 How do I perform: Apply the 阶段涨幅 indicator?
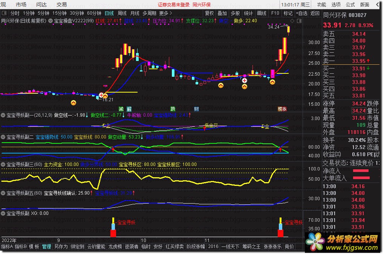point(196,247)
